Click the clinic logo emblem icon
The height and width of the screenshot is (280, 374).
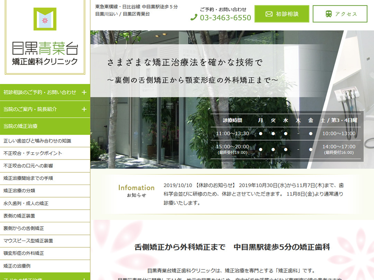click(45, 19)
